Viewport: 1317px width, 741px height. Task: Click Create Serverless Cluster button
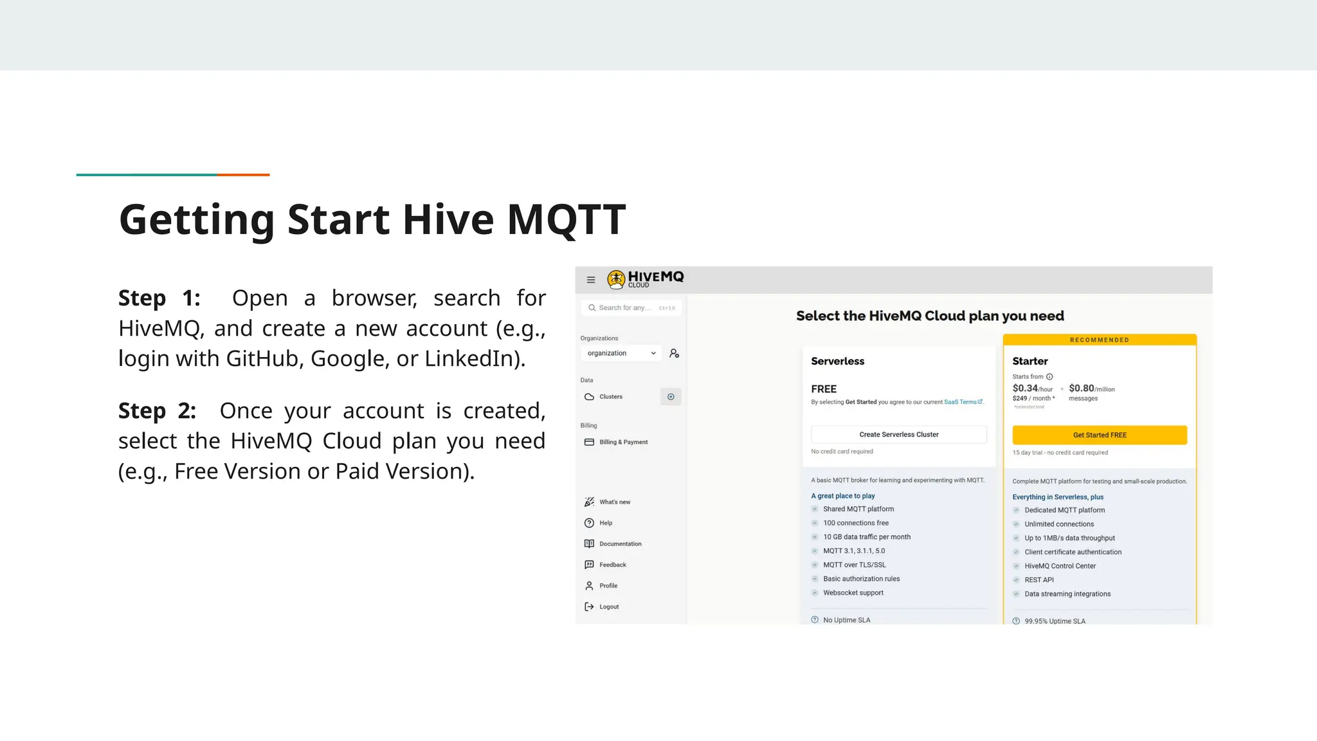pos(899,435)
